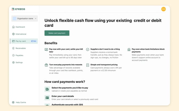Click the Receivables icon in sidebar
The width and height of the screenshot is (179, 111).
tap(13, 48)
